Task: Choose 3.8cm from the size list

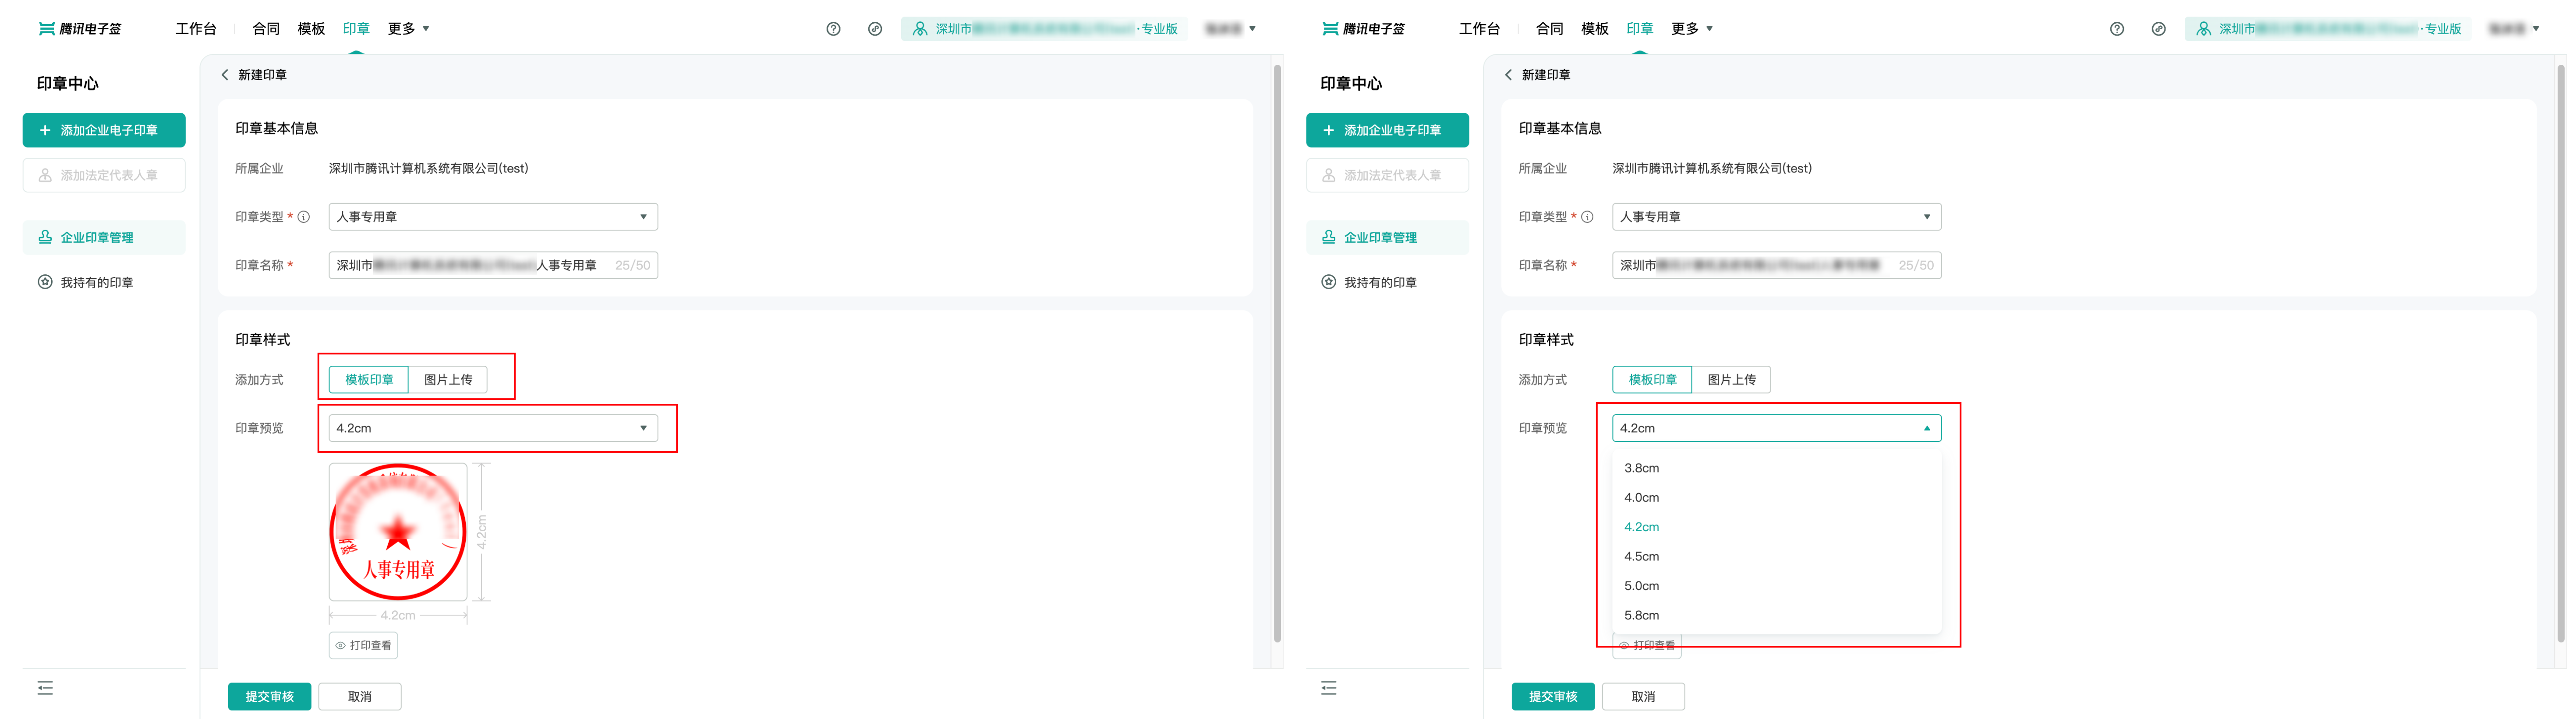Action: click(1777, 469)
